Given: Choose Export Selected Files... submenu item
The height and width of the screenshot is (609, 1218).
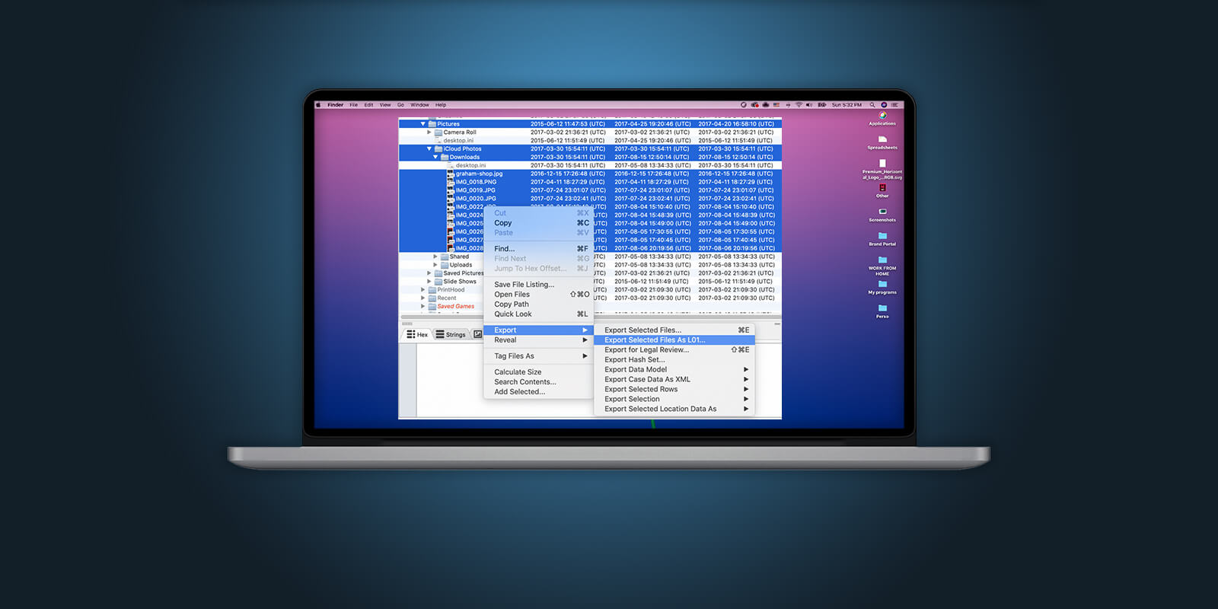Looking at the screenshot, I should [674, 330].
